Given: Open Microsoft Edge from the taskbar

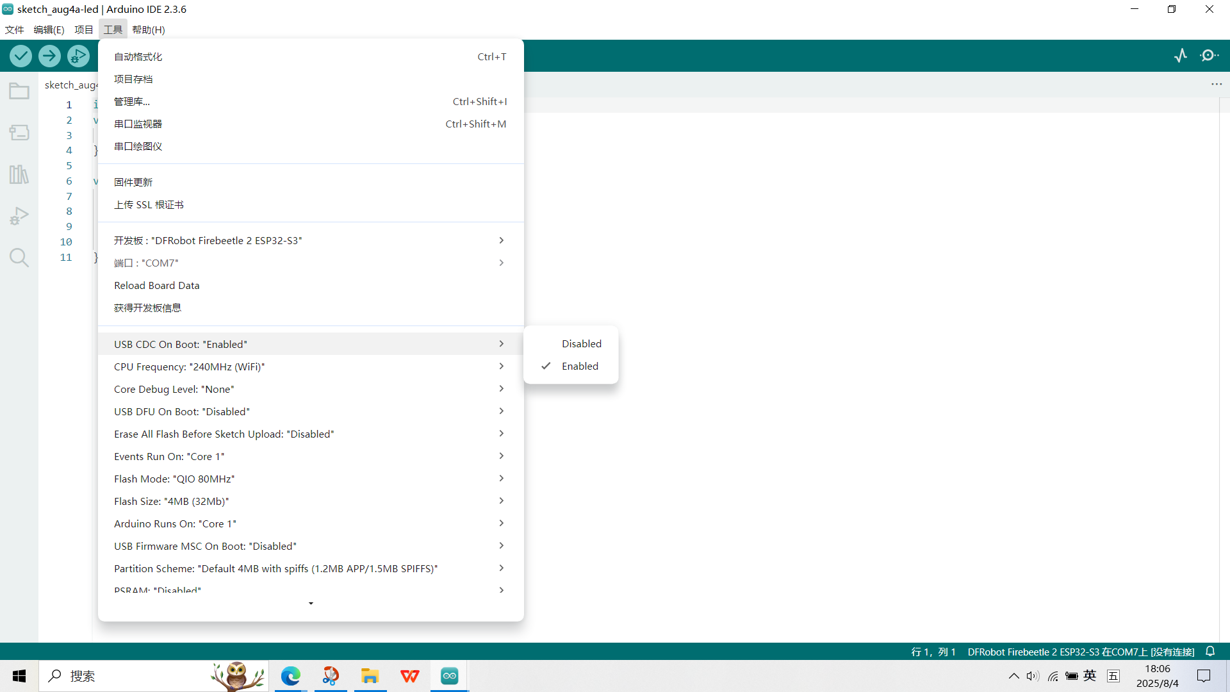Looking at the screenshot, I should click(x=291, y=676).
